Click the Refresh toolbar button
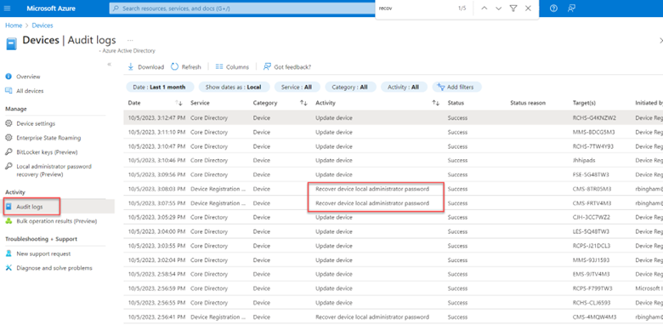The height and width of the screenshot is (325, 663). (186, 67)
